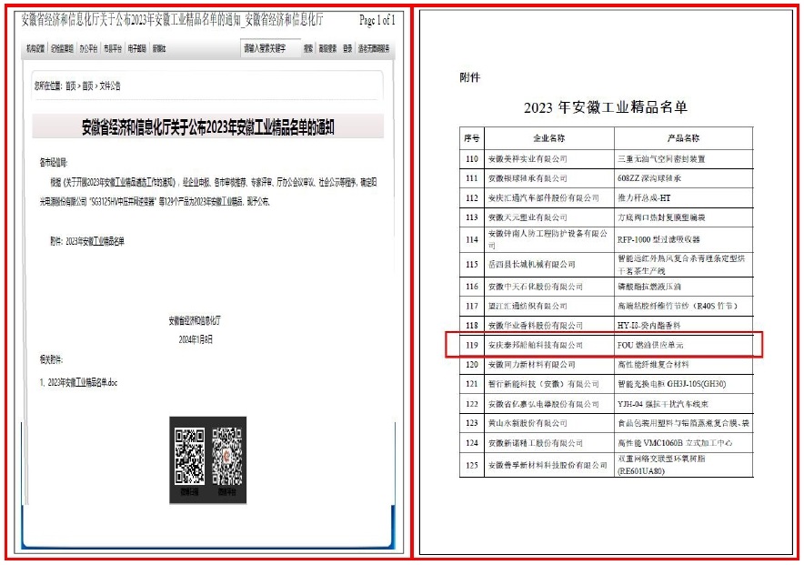The image size is (804, 565).
Task: Click the 登录 login link
Action: coord(347,49)
